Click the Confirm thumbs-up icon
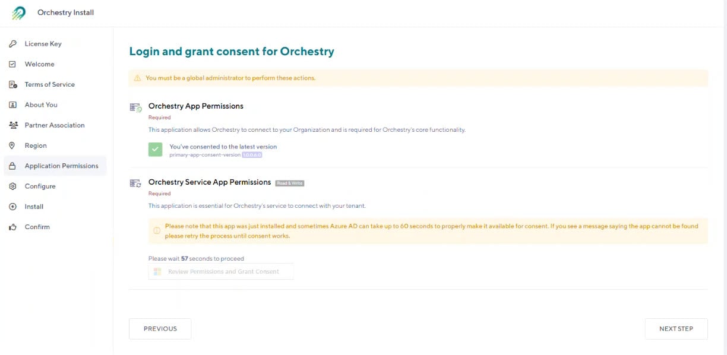This screenshot has width=727, height=355. (x=12, y=227)
